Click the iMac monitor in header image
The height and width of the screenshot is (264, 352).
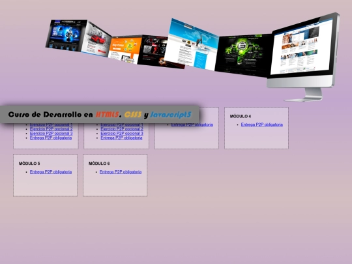coord(303,57)
